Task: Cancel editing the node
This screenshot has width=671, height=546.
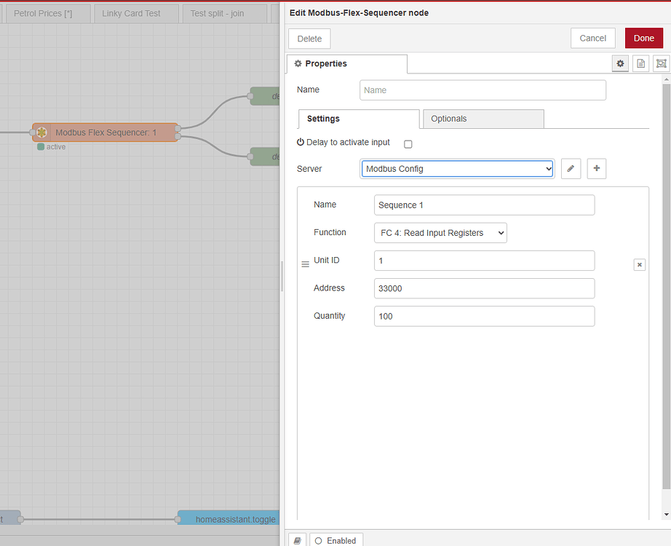Action: tap(592, 38)
